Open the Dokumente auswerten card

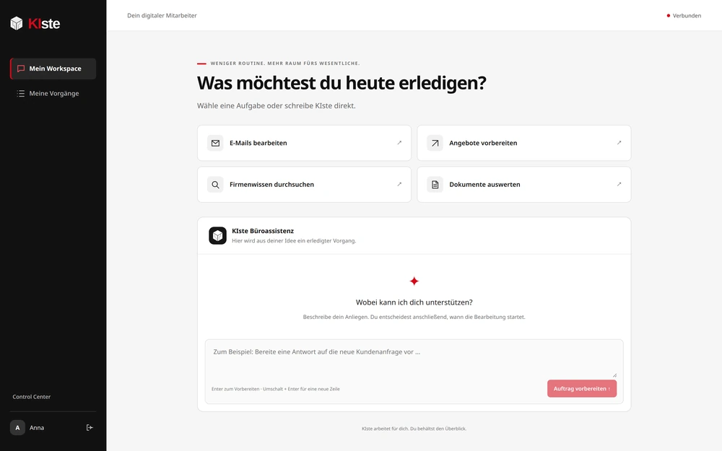(524, 185)
